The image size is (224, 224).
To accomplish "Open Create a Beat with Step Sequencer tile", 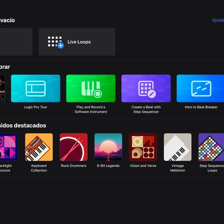I will 146,88.
